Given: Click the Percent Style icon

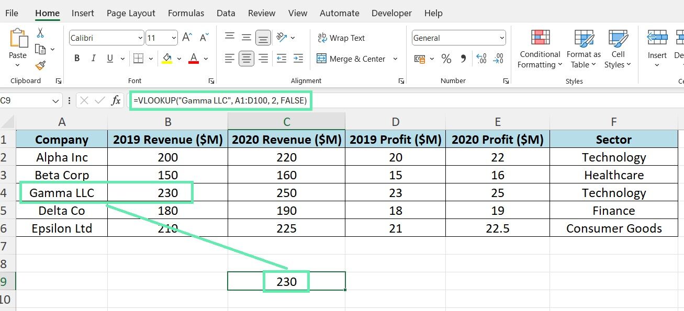Looking at the screenshot, I should pos(446,59).
